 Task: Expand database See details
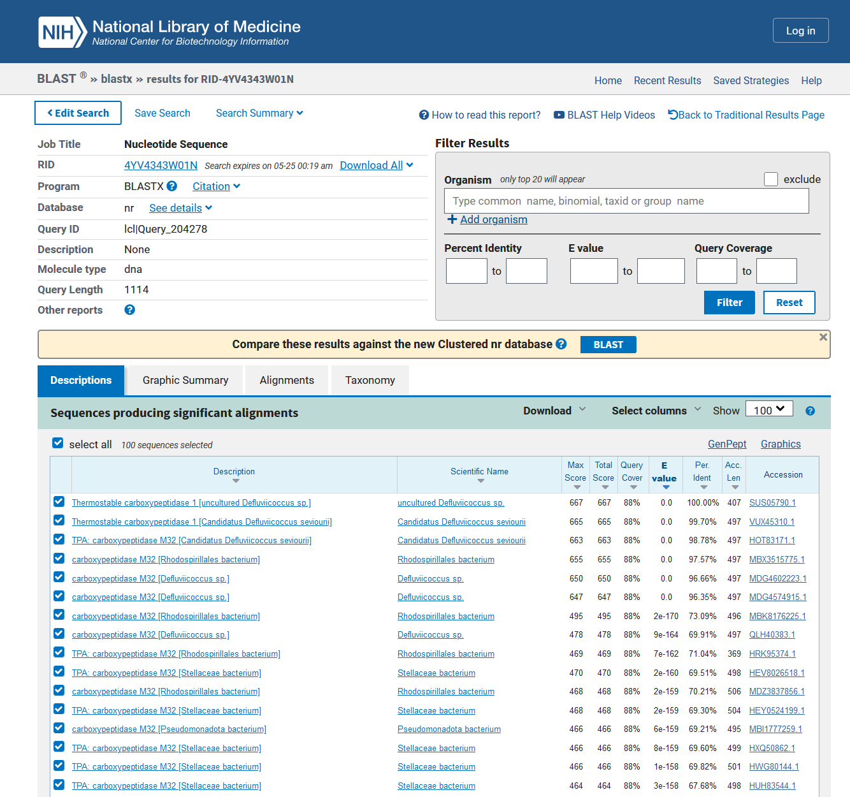181,208
